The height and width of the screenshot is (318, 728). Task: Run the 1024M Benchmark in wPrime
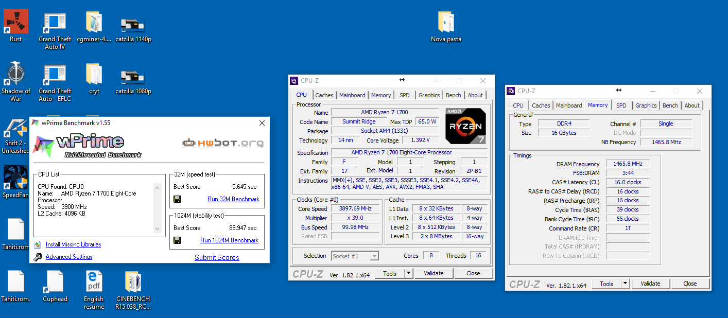229,240
